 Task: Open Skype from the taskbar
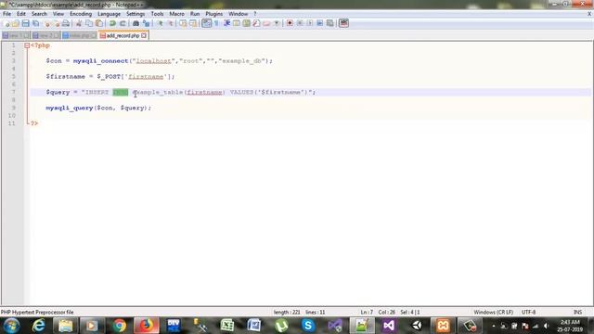pyautogui.click(x=307, y=326)
